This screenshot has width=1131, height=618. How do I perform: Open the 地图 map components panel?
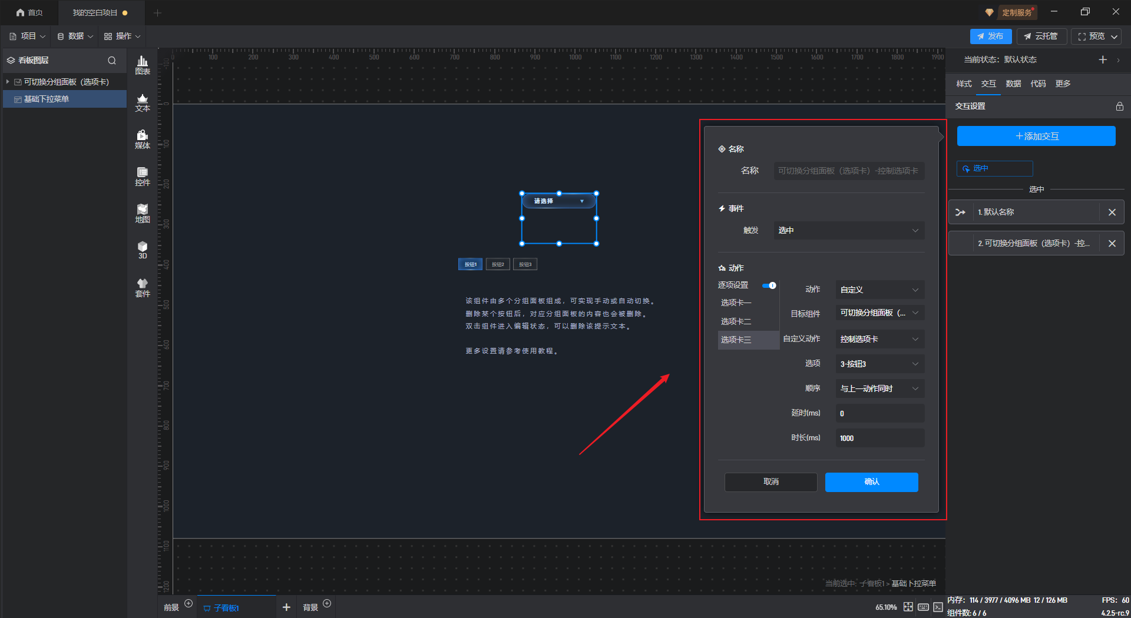[143, 213]
